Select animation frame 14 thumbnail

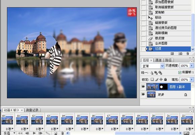pyautogui.click(x=67, y=120)
